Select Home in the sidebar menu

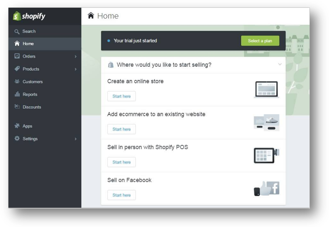coord(45,44)
